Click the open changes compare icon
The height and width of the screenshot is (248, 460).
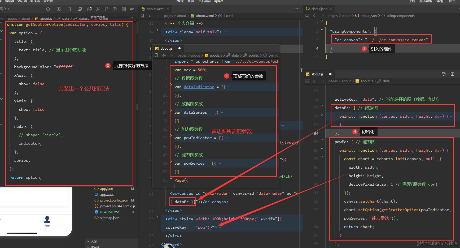point(444,74)
